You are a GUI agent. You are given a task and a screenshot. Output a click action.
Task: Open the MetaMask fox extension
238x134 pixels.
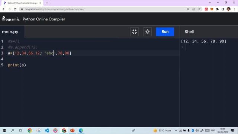[x=212, y=9]
